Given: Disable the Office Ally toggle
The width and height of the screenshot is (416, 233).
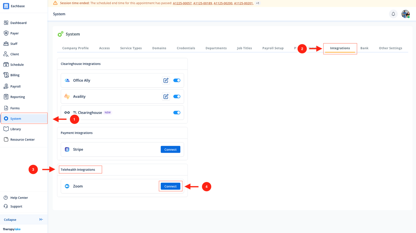Looking at the screenshot, I should tap(177, 80).
